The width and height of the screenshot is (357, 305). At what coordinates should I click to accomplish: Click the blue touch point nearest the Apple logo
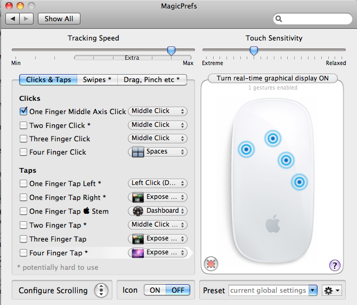point(299,182)
